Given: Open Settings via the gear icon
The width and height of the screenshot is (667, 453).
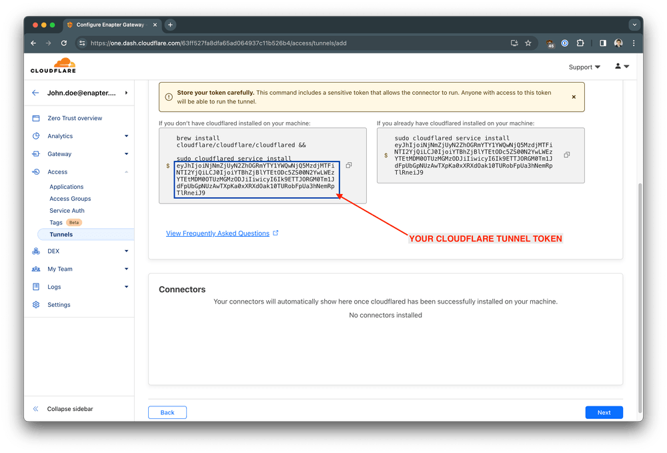Looking at the screenshot, I should [x=36, y=304].
